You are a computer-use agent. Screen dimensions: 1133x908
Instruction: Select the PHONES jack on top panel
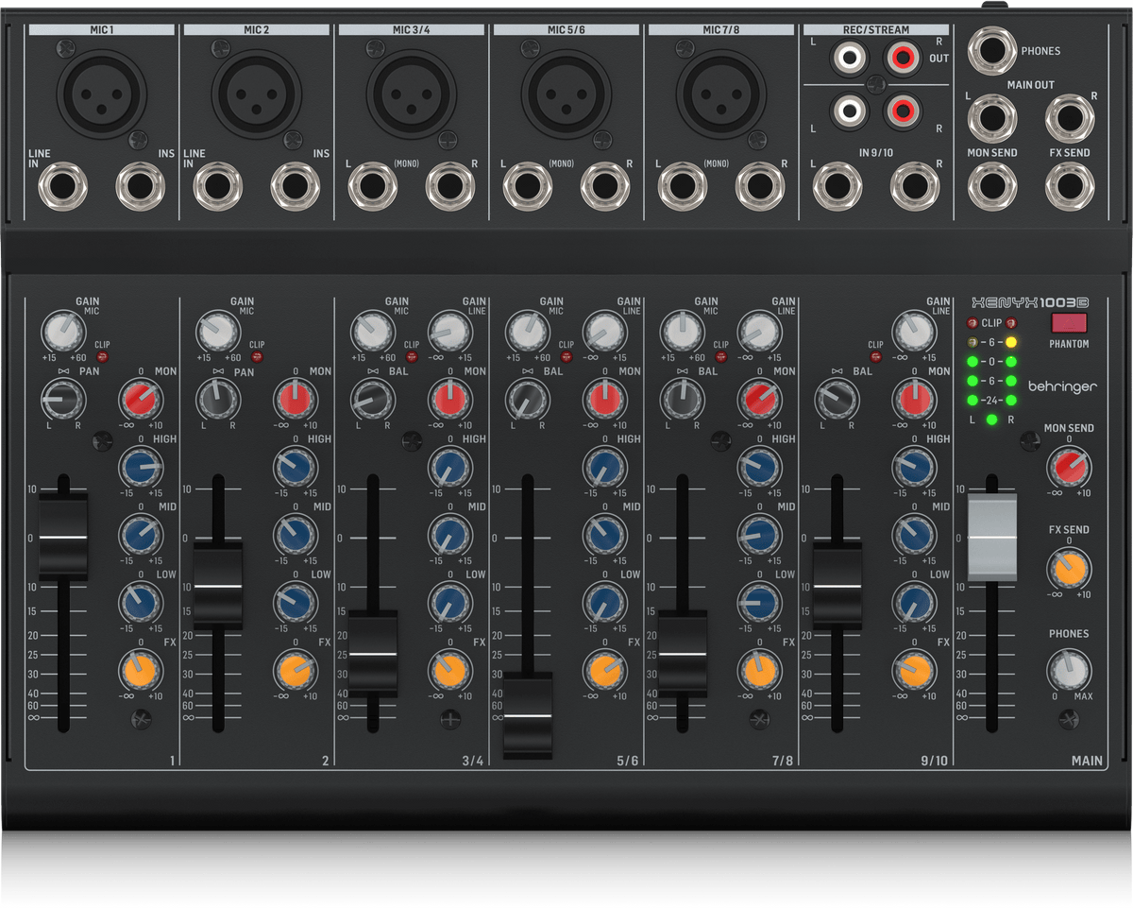[991, 50]
